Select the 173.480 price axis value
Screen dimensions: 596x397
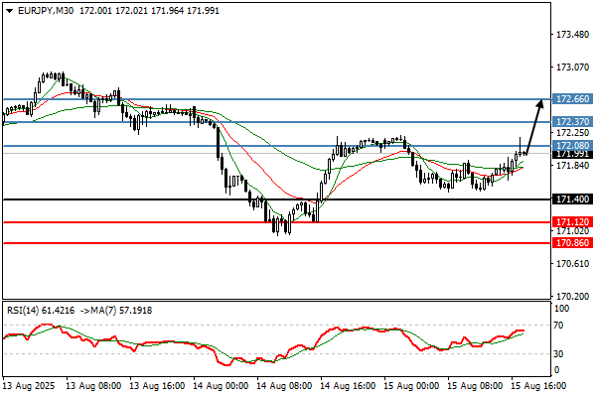point(572,35)
